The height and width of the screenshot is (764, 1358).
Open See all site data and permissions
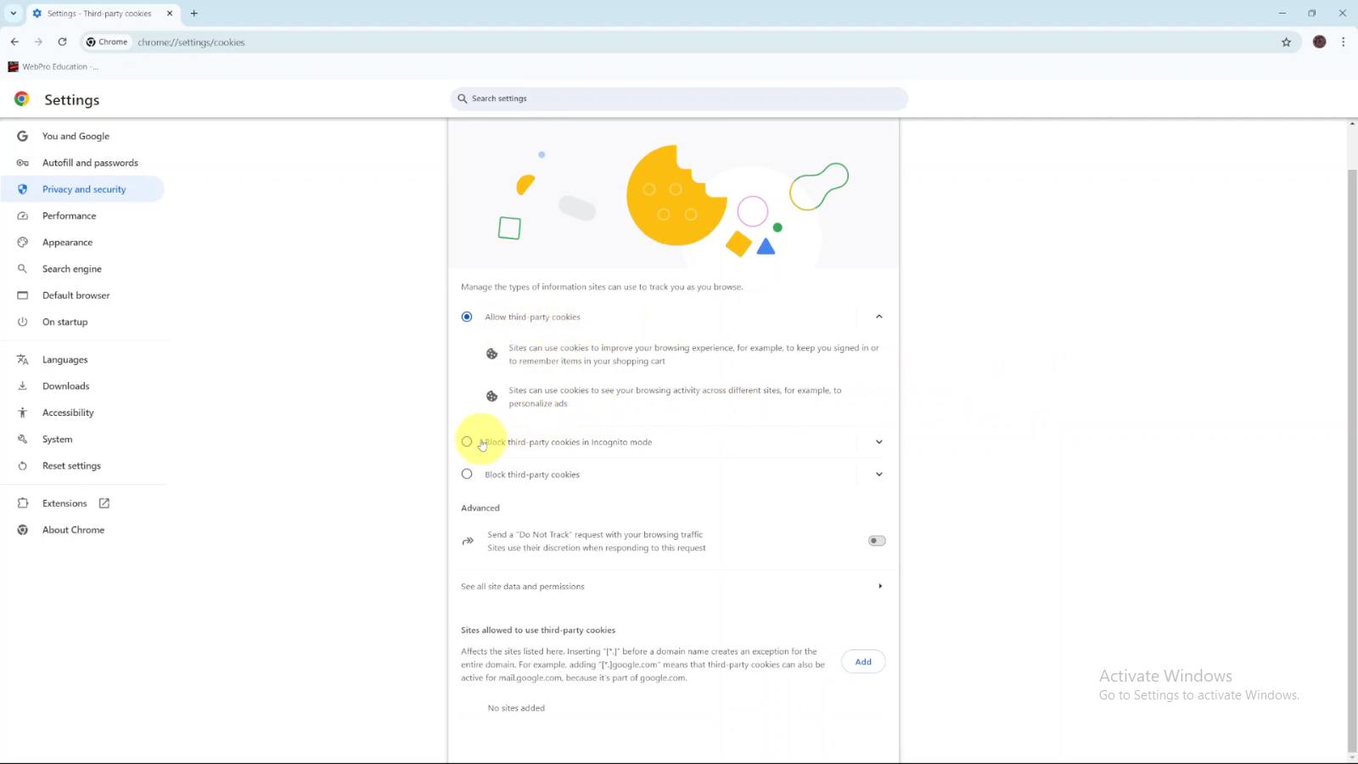(673, 587)
